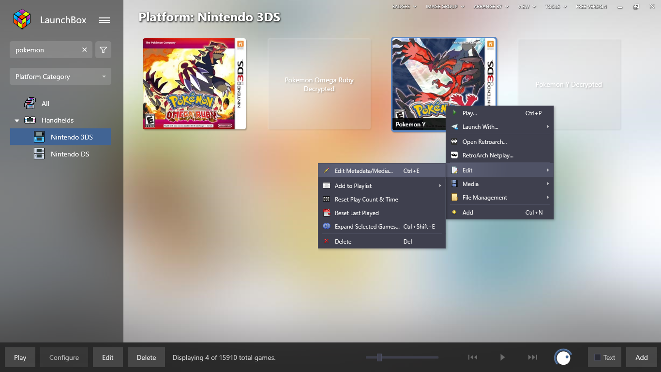Viewport: 661px width, 372px height.
Task: Click the Nintendo DS platform icon
Action: (x=39, y=154)
